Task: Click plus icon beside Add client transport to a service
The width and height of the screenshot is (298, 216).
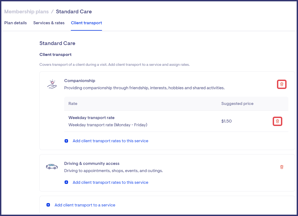Action: 48,205
